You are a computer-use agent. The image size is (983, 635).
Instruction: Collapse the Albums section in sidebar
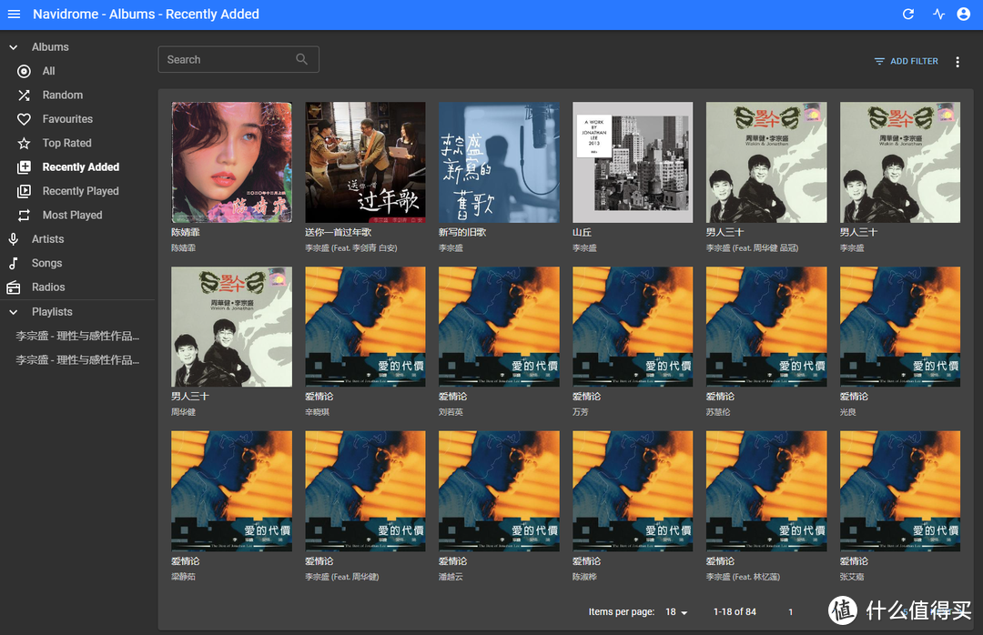tap(13, 46)
